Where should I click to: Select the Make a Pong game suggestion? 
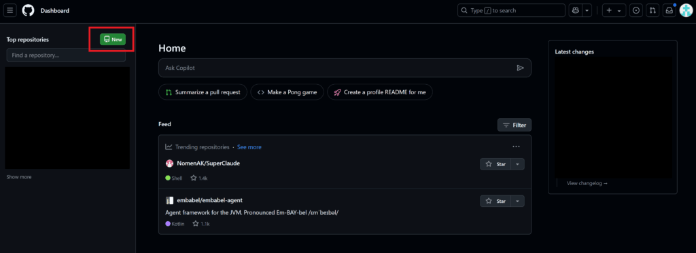[288, 92]
